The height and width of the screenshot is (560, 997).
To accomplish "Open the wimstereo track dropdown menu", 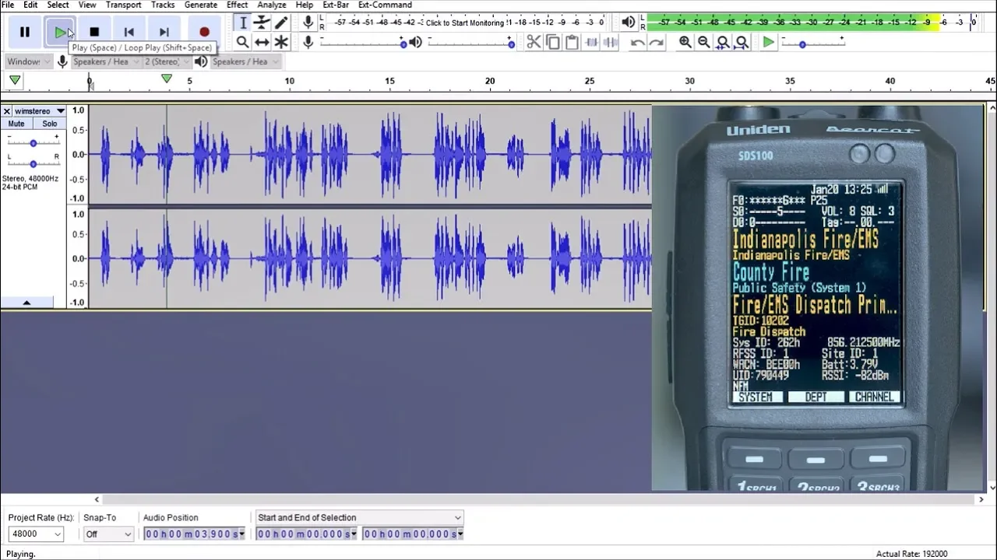I will coord(60,111).
